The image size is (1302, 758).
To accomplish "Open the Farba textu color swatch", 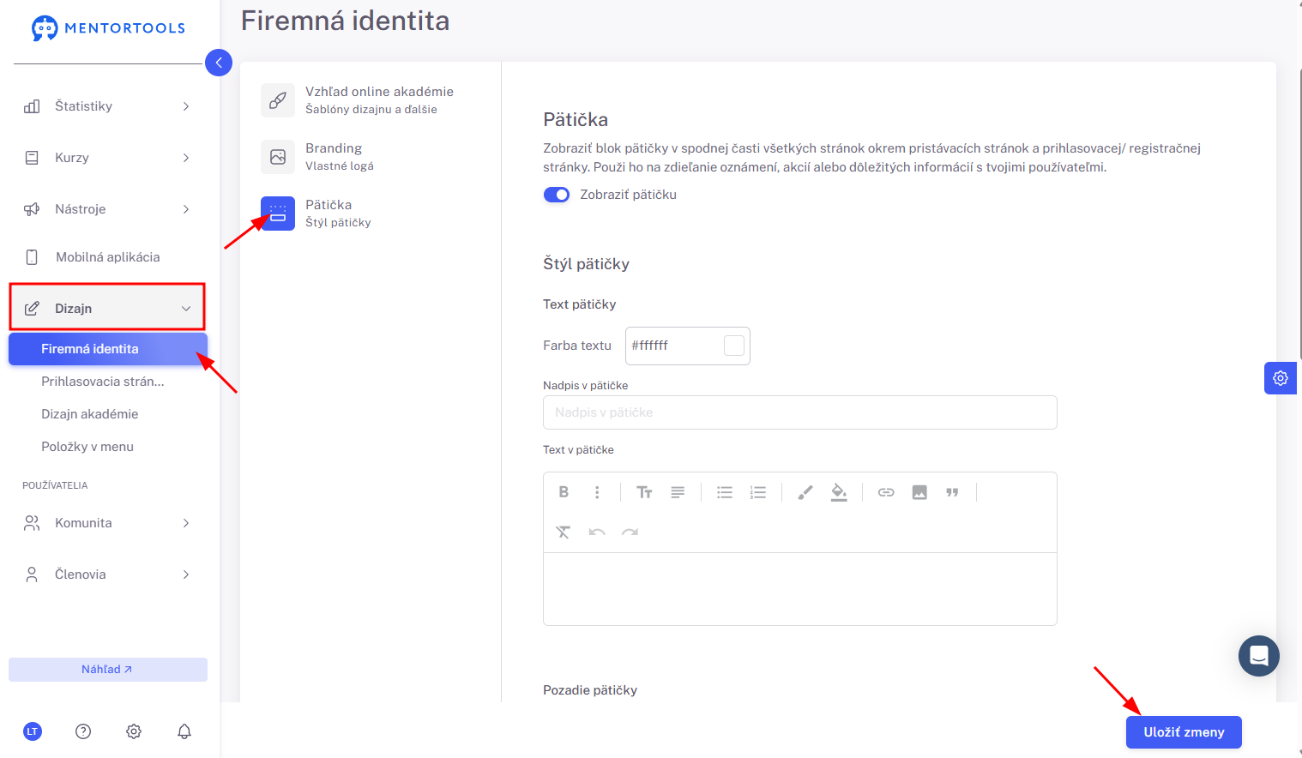I will (734, 346).
